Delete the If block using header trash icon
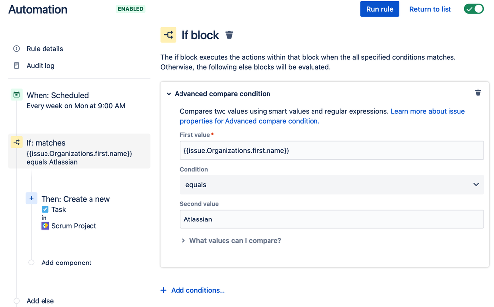 tap(229, 35)
